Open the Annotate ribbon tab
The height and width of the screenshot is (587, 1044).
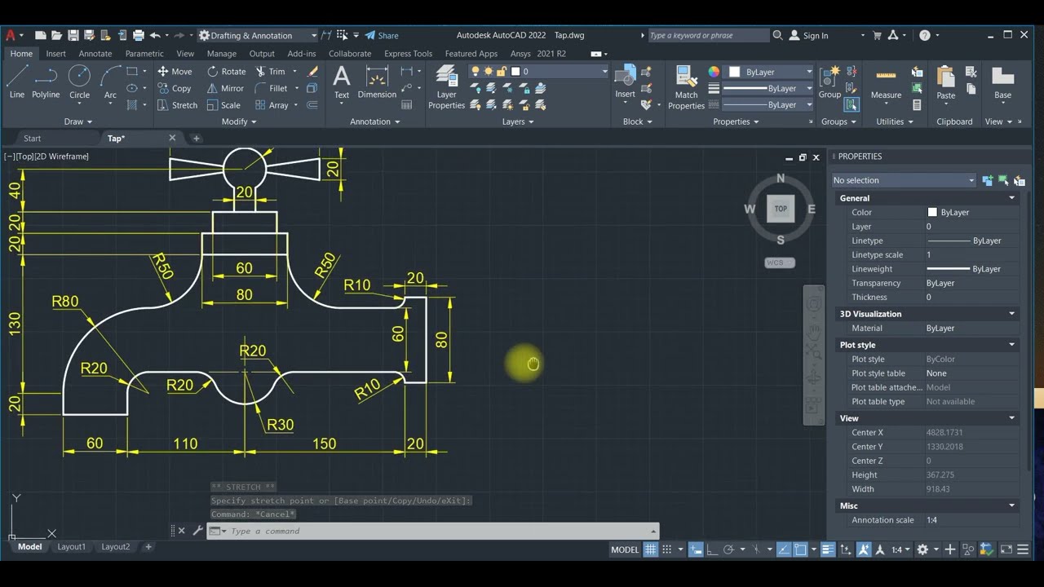coord(95,54)
